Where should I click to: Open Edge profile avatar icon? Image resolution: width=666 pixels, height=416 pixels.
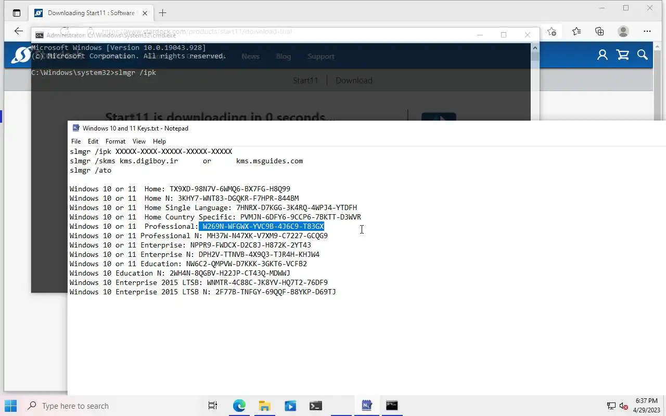(x=623, y=31)
